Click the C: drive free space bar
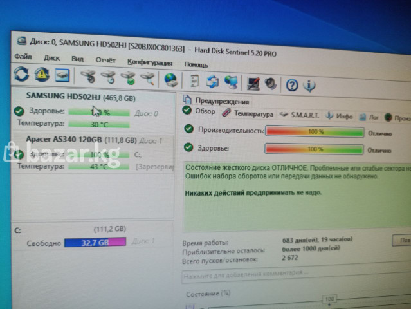The width and height of the screenshot is (411, 309). (96, 242)
